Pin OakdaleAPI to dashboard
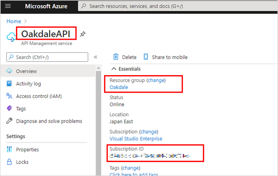The width and height of the screenshot is (278, 176). pyautogui.click(x=83, y=34)
